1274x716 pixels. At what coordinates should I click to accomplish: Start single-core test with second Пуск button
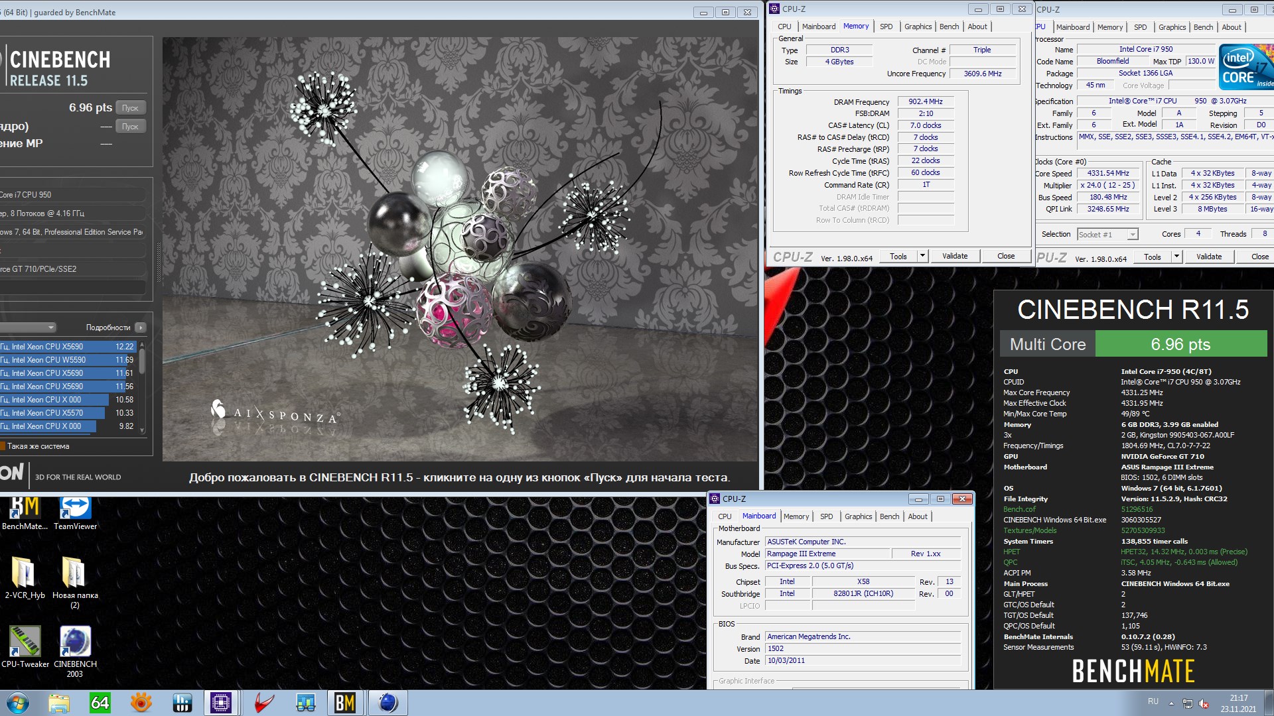130,126
